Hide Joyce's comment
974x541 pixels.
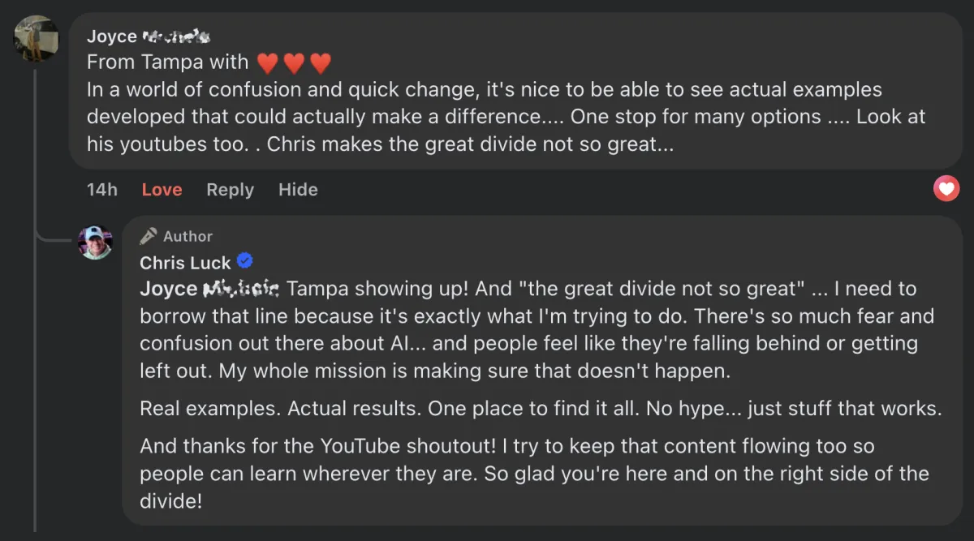(298, 190)
